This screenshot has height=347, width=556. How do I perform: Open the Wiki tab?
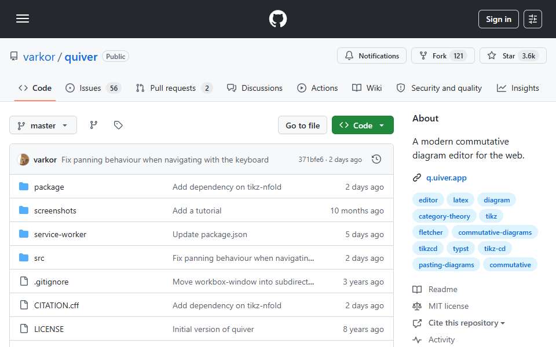point(367,88)
